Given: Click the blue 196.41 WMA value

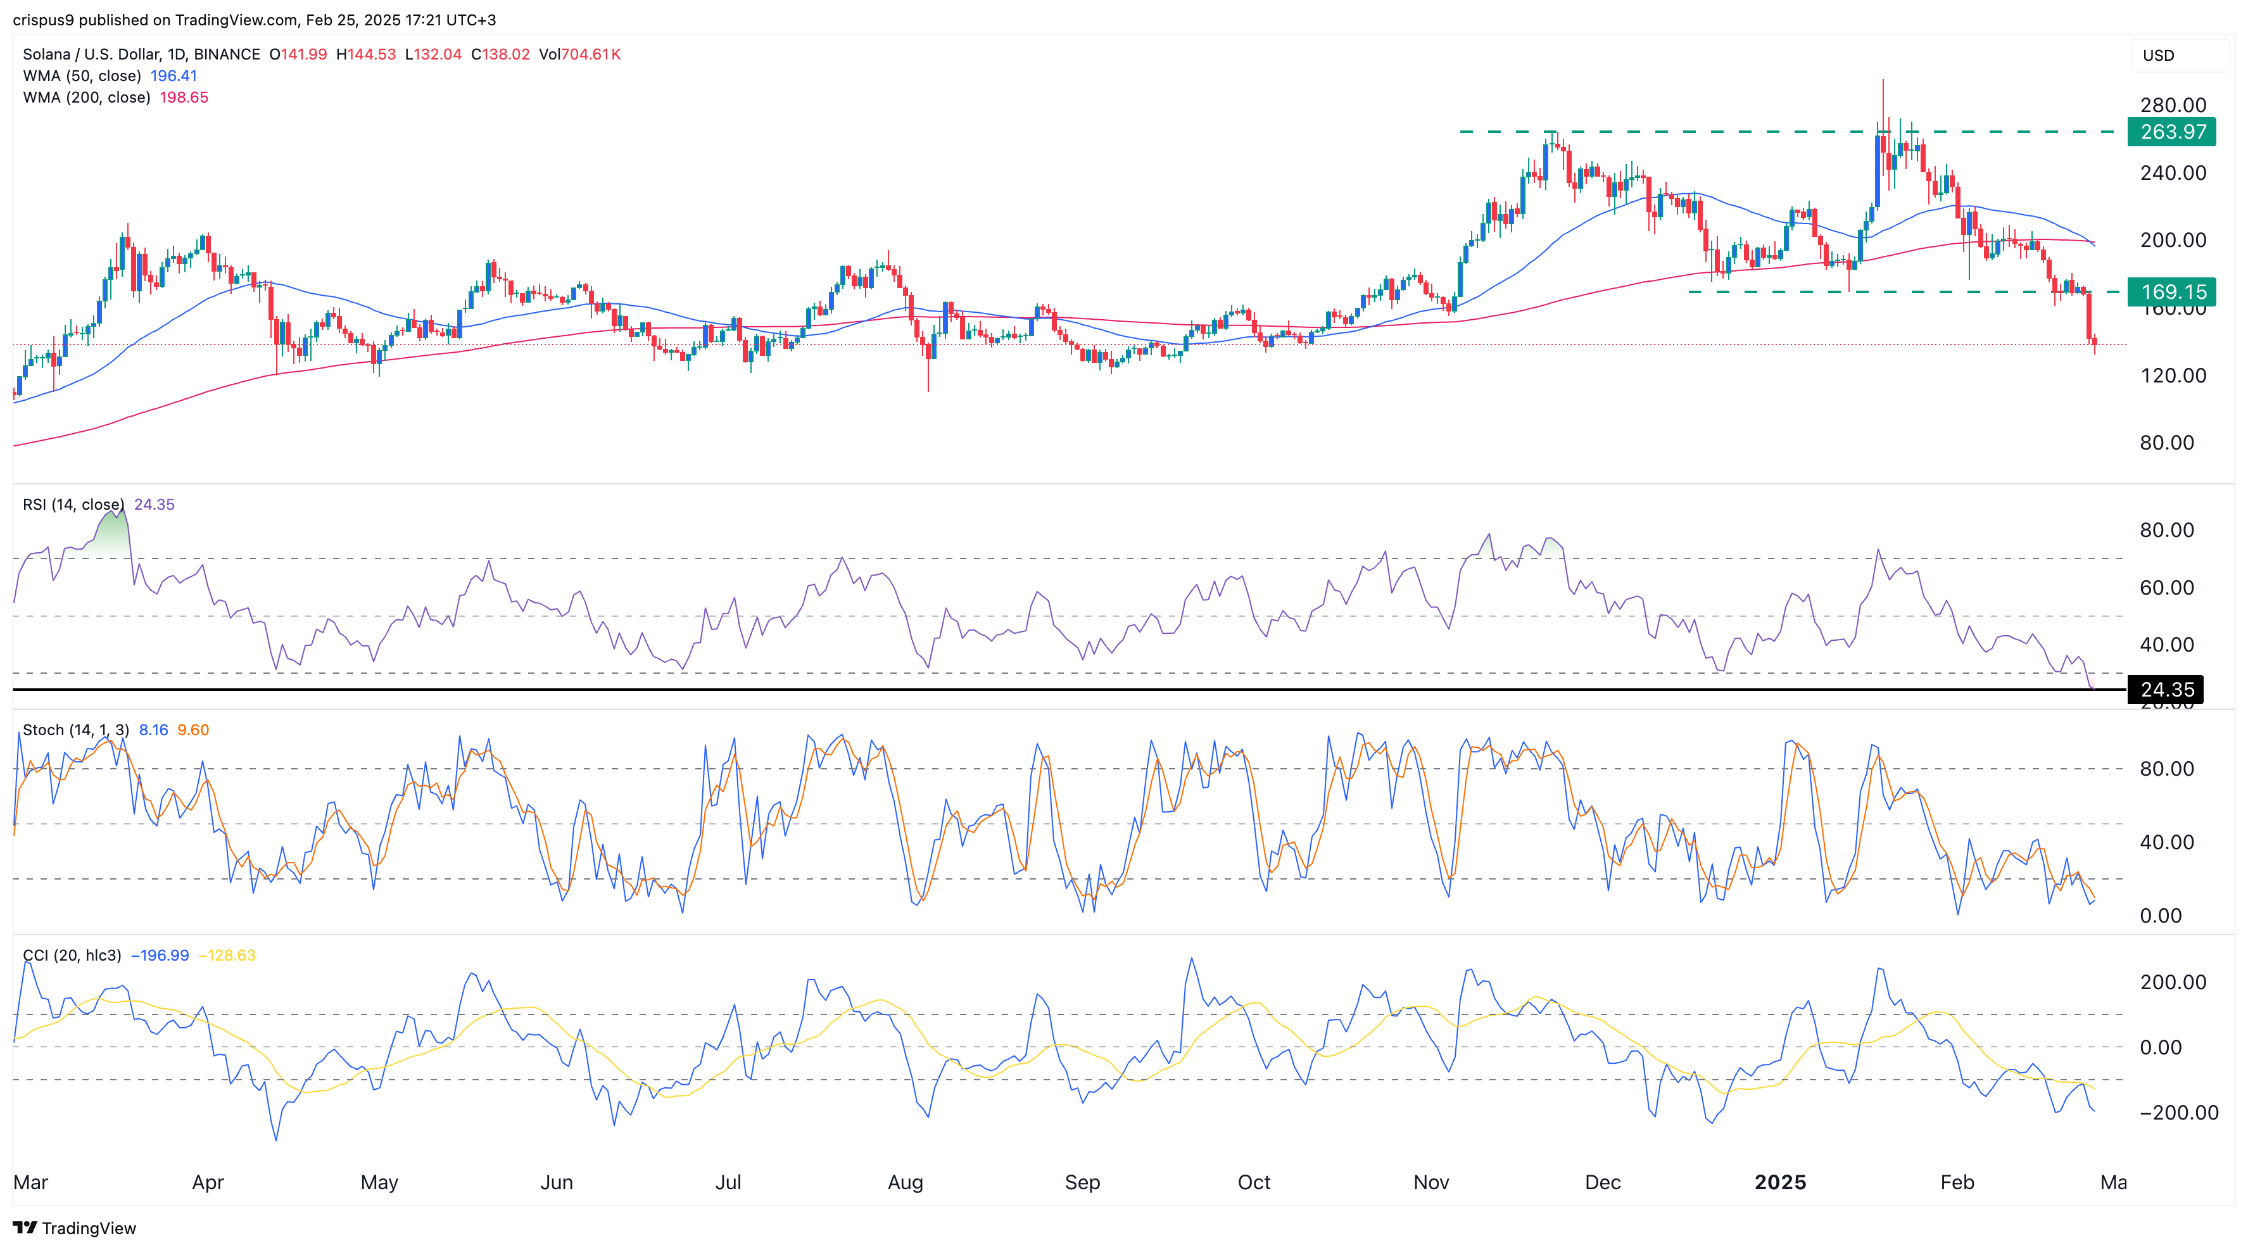Looking at the screenshot, I should (174, 76).
